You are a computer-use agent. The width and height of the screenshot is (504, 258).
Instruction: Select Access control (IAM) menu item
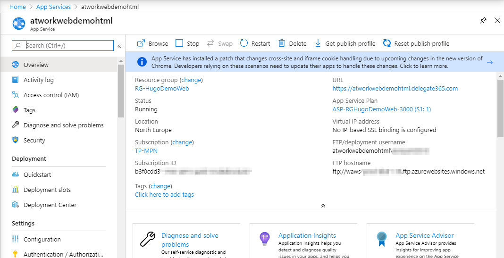[51, 95]
